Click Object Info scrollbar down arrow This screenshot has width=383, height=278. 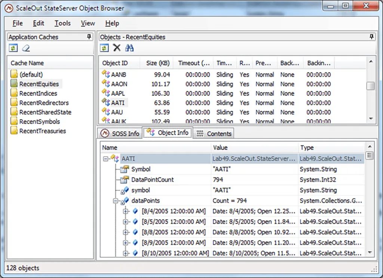click(x=370, y=252)
